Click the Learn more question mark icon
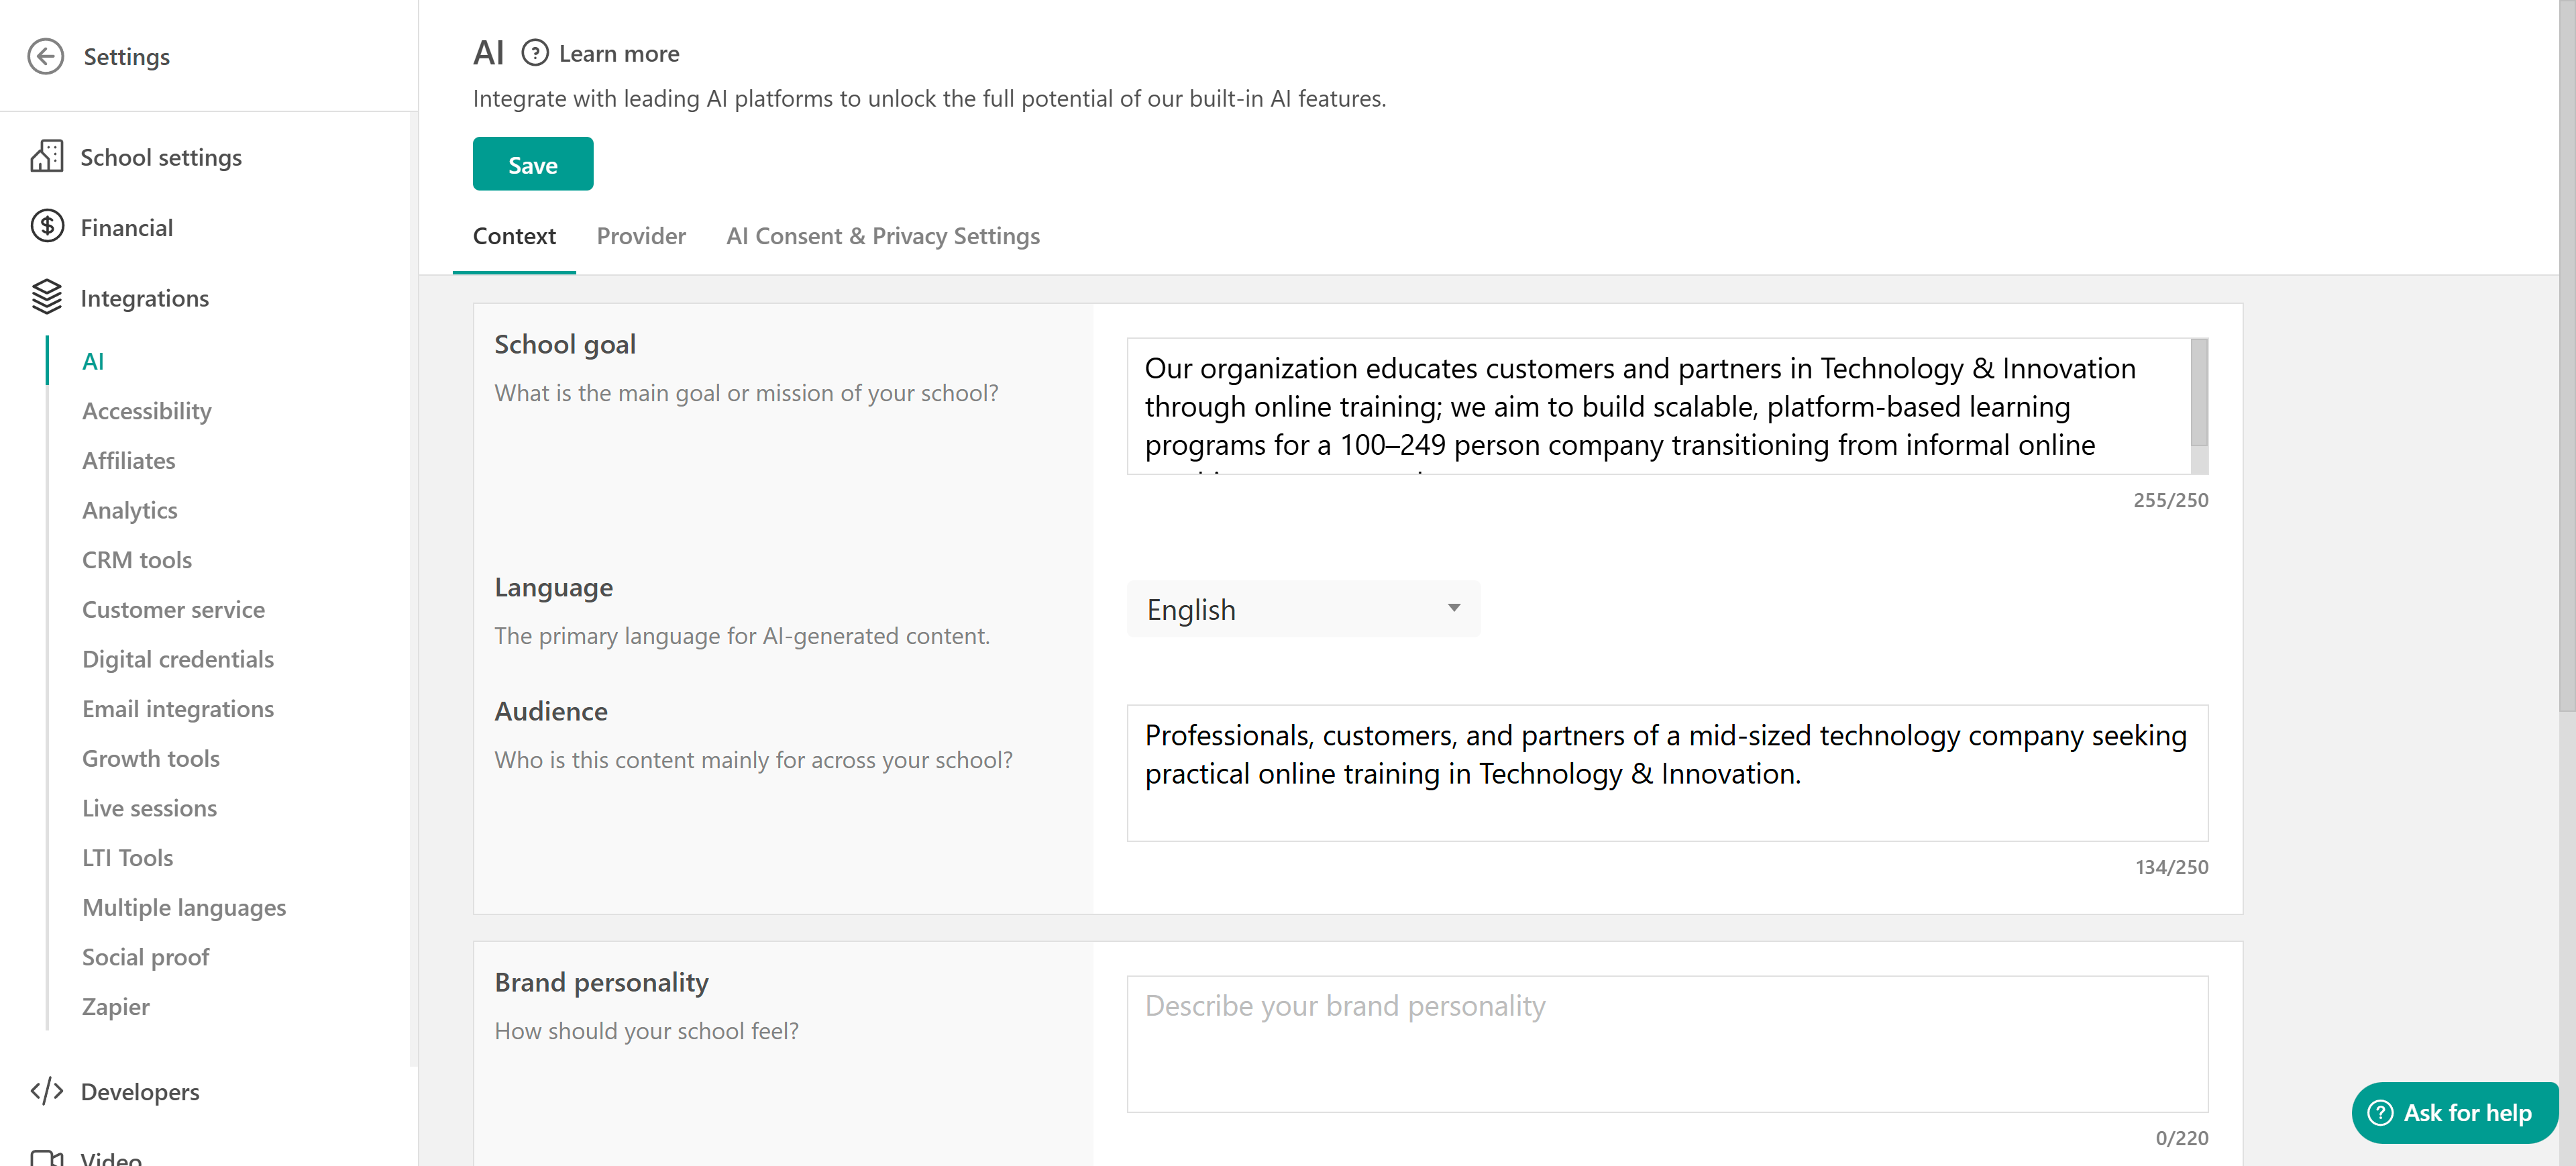The image size is (2576, 1166). 535,53
